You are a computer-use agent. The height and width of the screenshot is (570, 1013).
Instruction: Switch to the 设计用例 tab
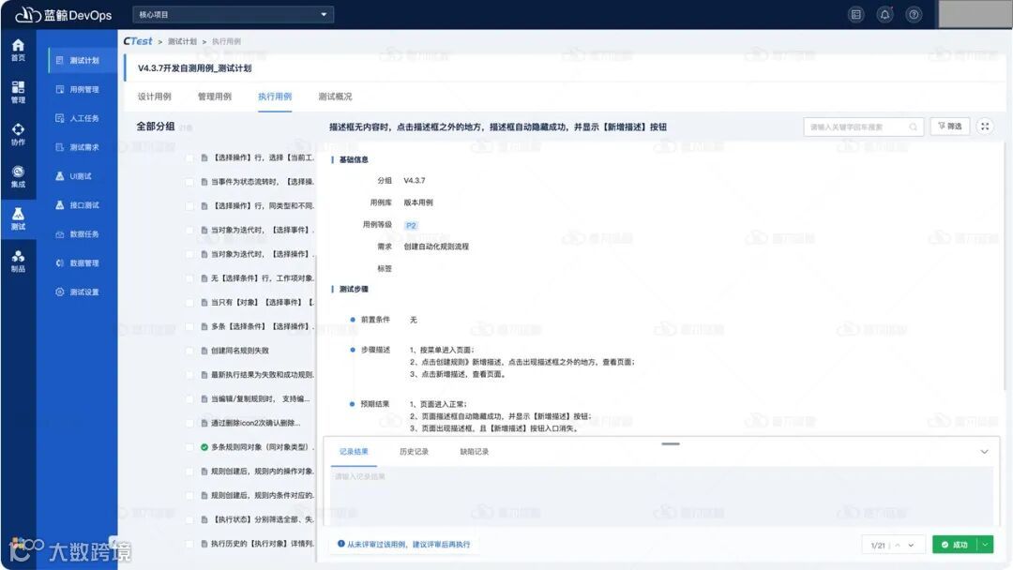click(x=155, y=97)
